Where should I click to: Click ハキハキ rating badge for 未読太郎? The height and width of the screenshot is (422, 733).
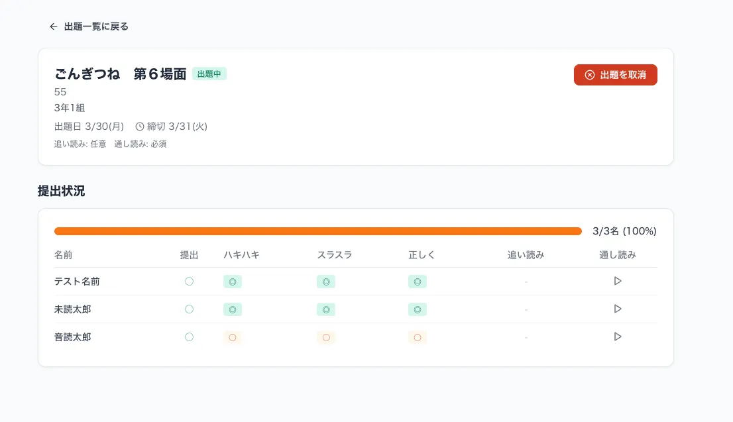[x=233, y=309]
